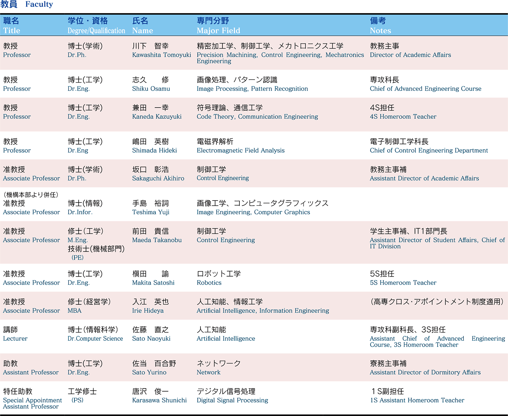Click the name 'Shimada Hideki'
The width and height of the screenshot is (508, 416).
pyautogui.click(x=154, y=150)
